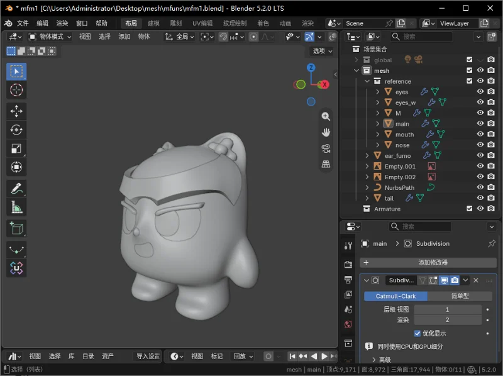Click the new collection icon in outliner
Screen dimensions: 503x376
point(492,37)
